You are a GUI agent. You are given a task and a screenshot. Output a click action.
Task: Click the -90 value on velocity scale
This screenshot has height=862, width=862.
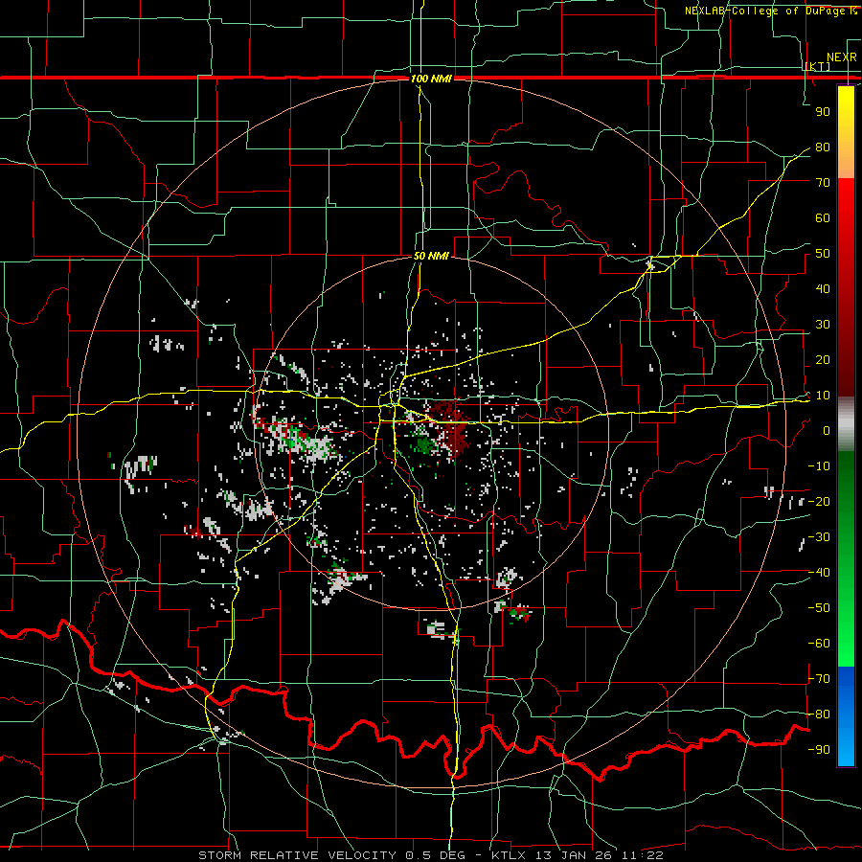pos(819,750)
